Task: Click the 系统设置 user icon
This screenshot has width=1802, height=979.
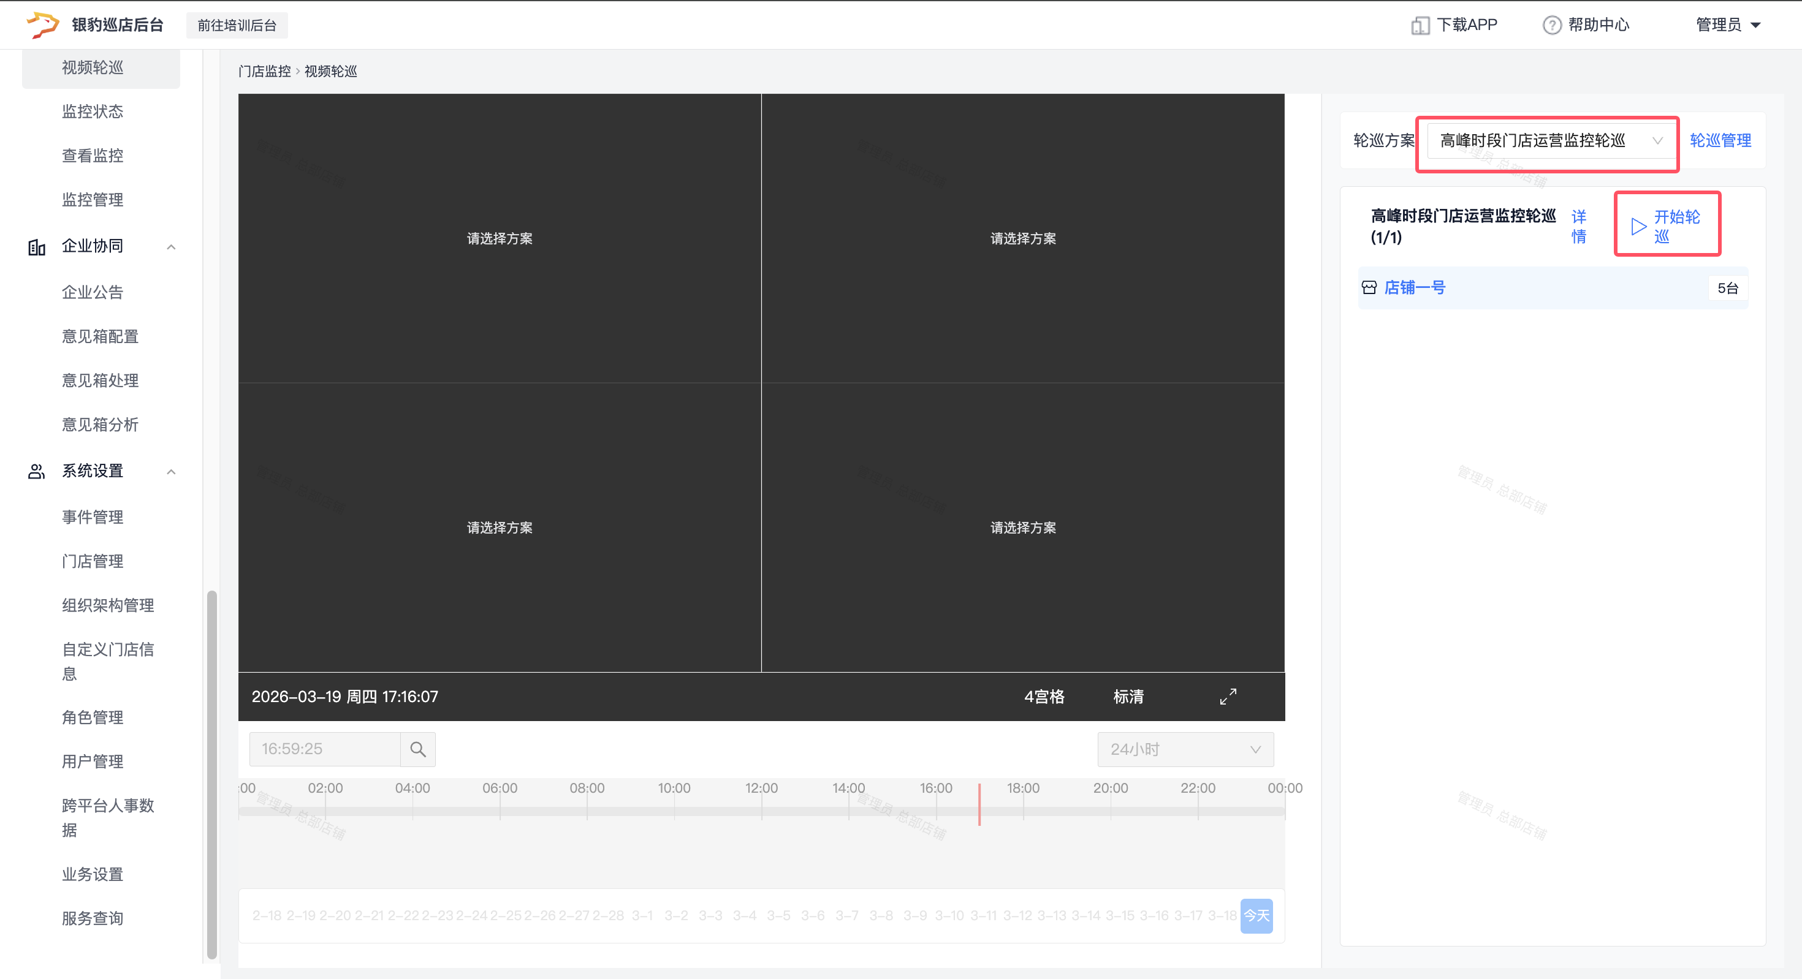Action: (x=36, y=471)
